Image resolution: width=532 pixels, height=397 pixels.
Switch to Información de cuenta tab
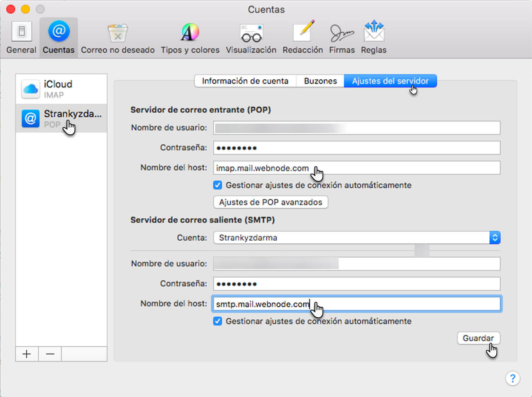pyautogui.click(x=245, y=81)
